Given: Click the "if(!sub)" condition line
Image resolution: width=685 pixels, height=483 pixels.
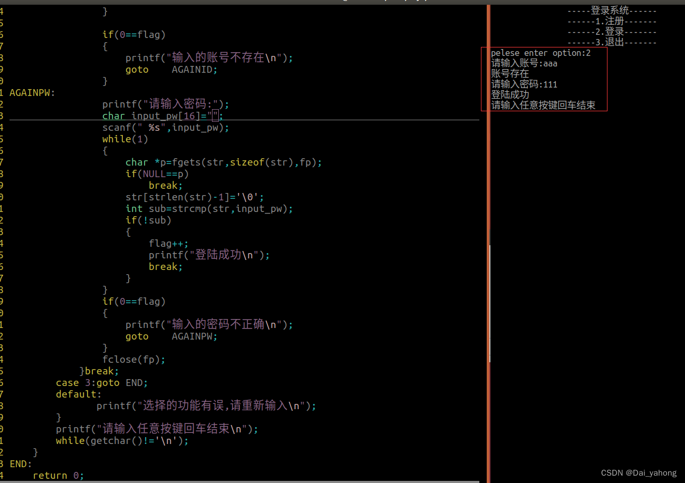Looking at the screenshot, I should coord(149,220).
